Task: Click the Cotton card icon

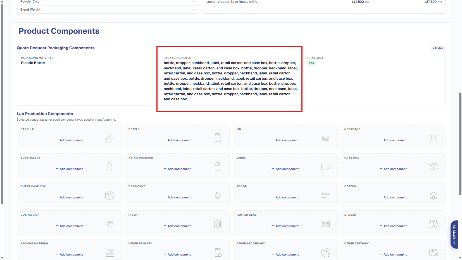Action: [434, 196]
